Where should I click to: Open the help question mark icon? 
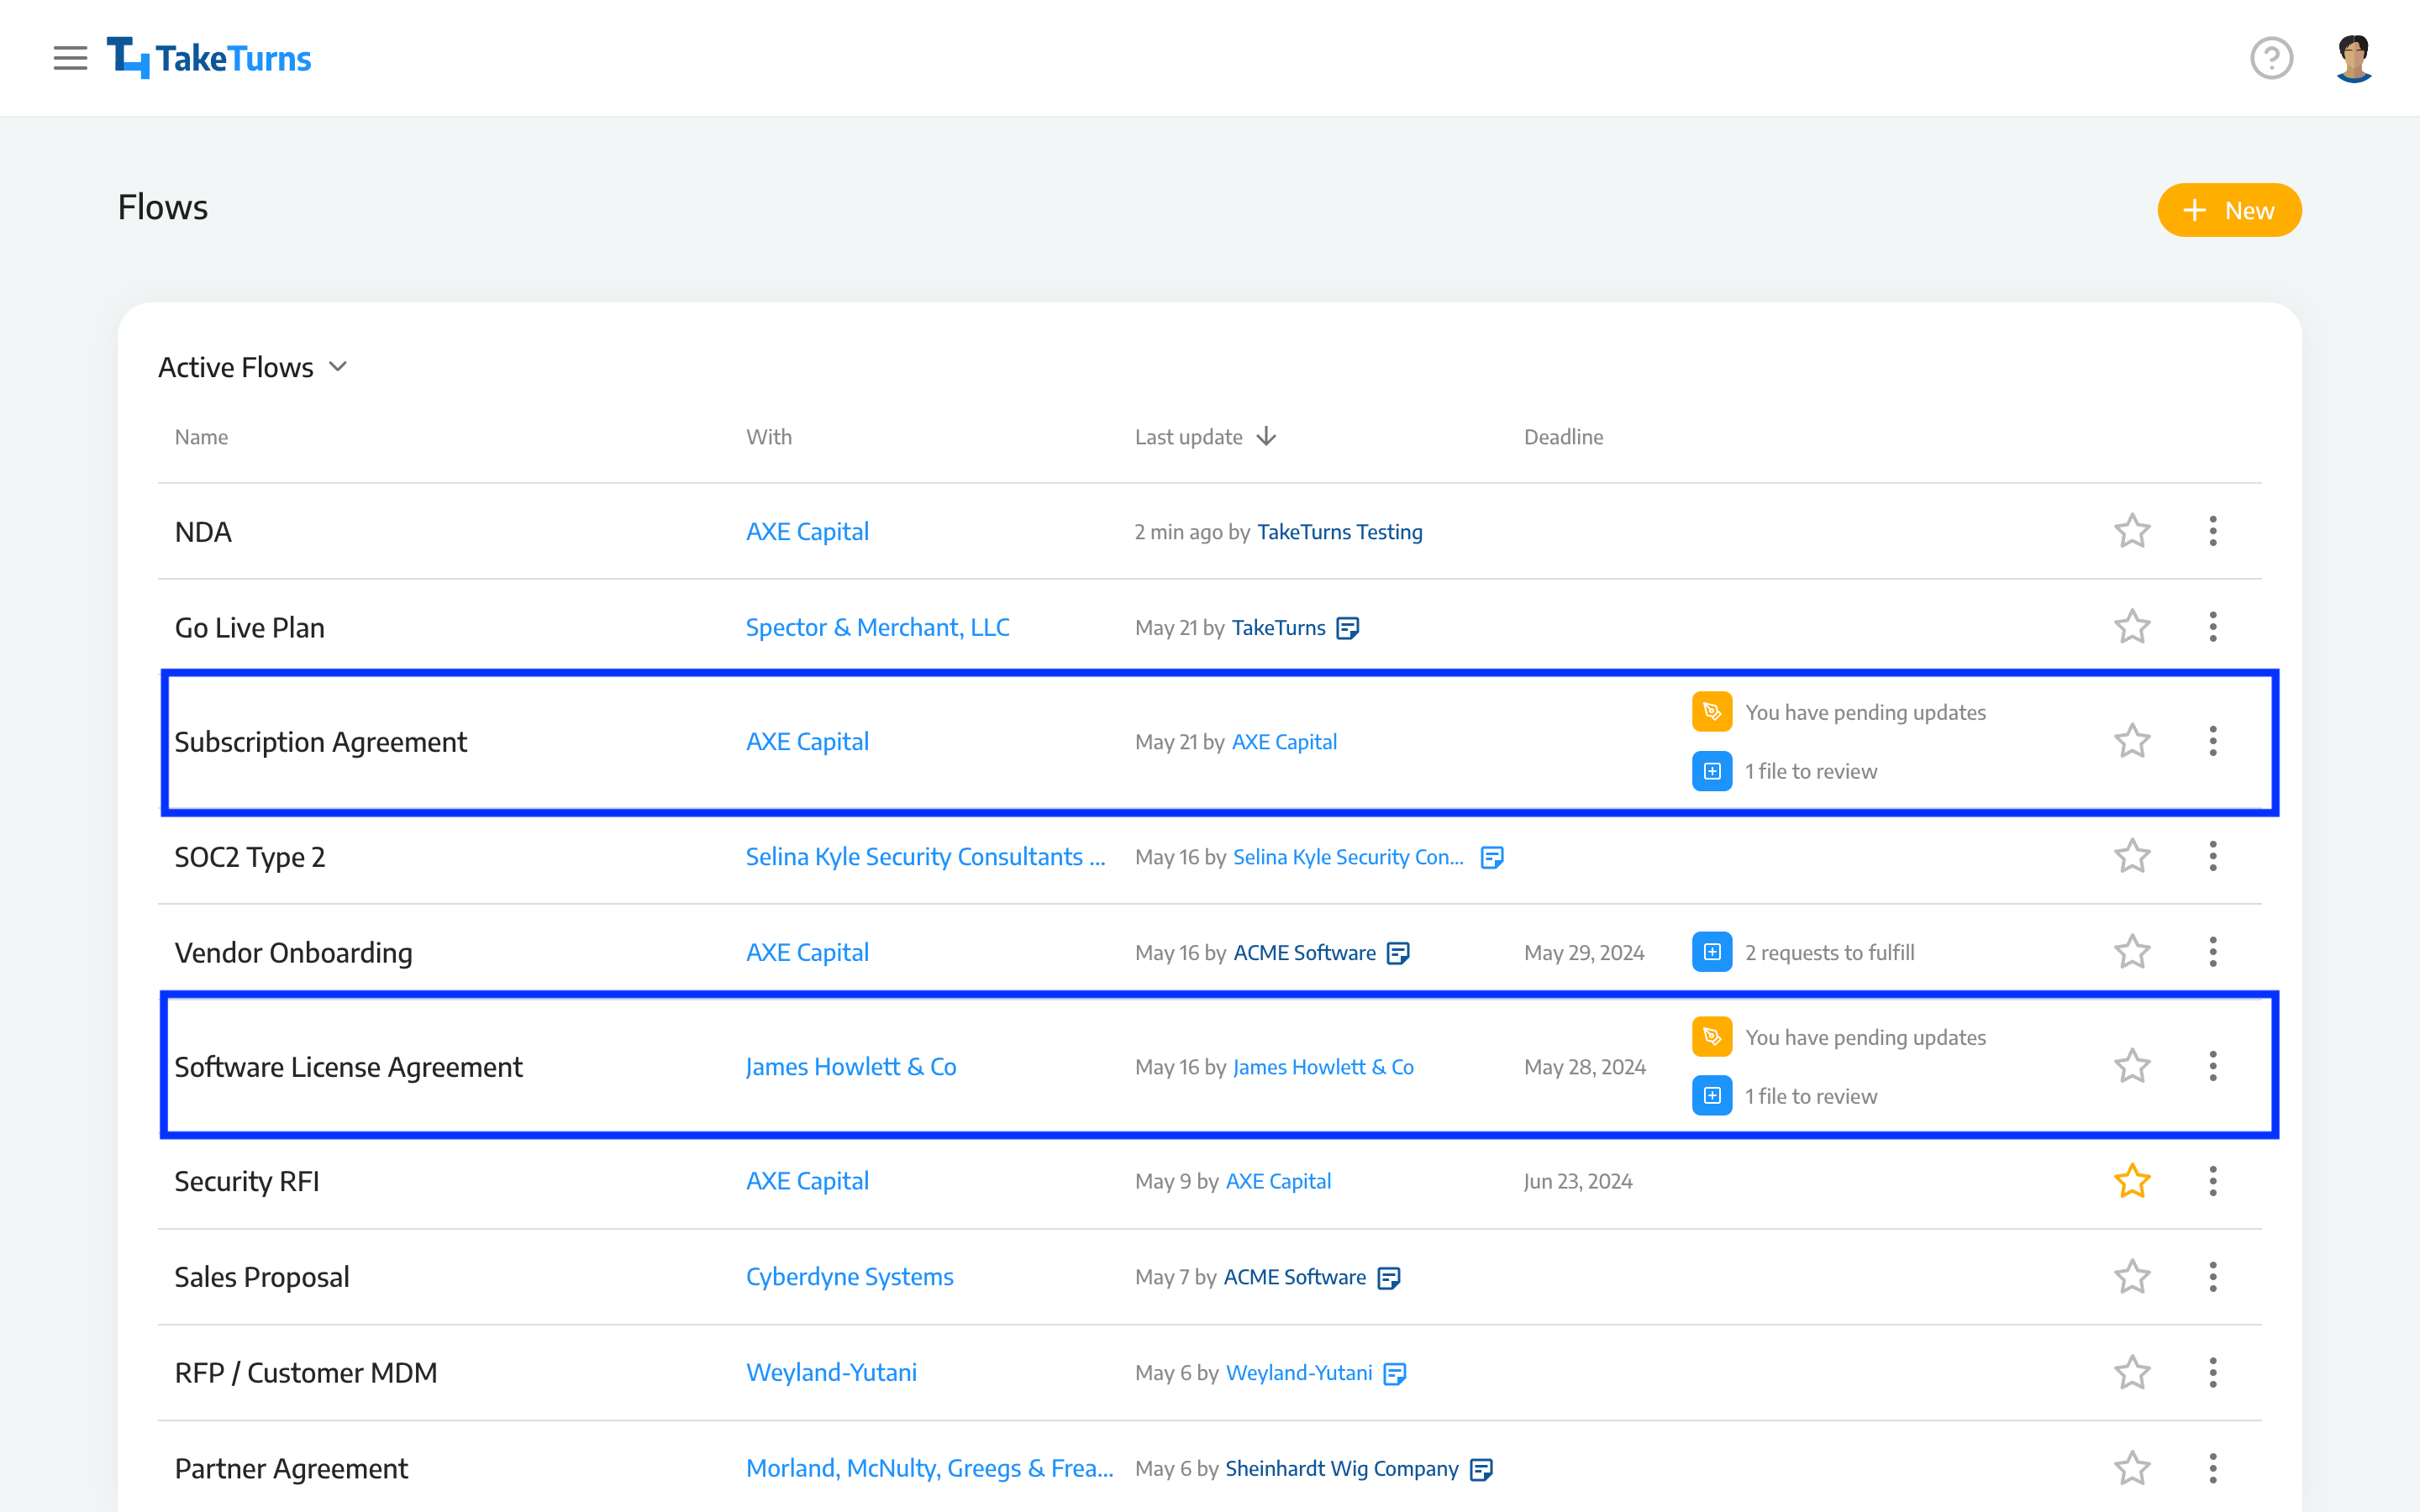click(x=2271, y=58)
